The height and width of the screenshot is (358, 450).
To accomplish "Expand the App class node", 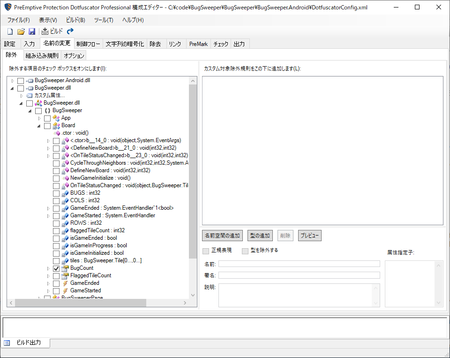I will [39, 118].
